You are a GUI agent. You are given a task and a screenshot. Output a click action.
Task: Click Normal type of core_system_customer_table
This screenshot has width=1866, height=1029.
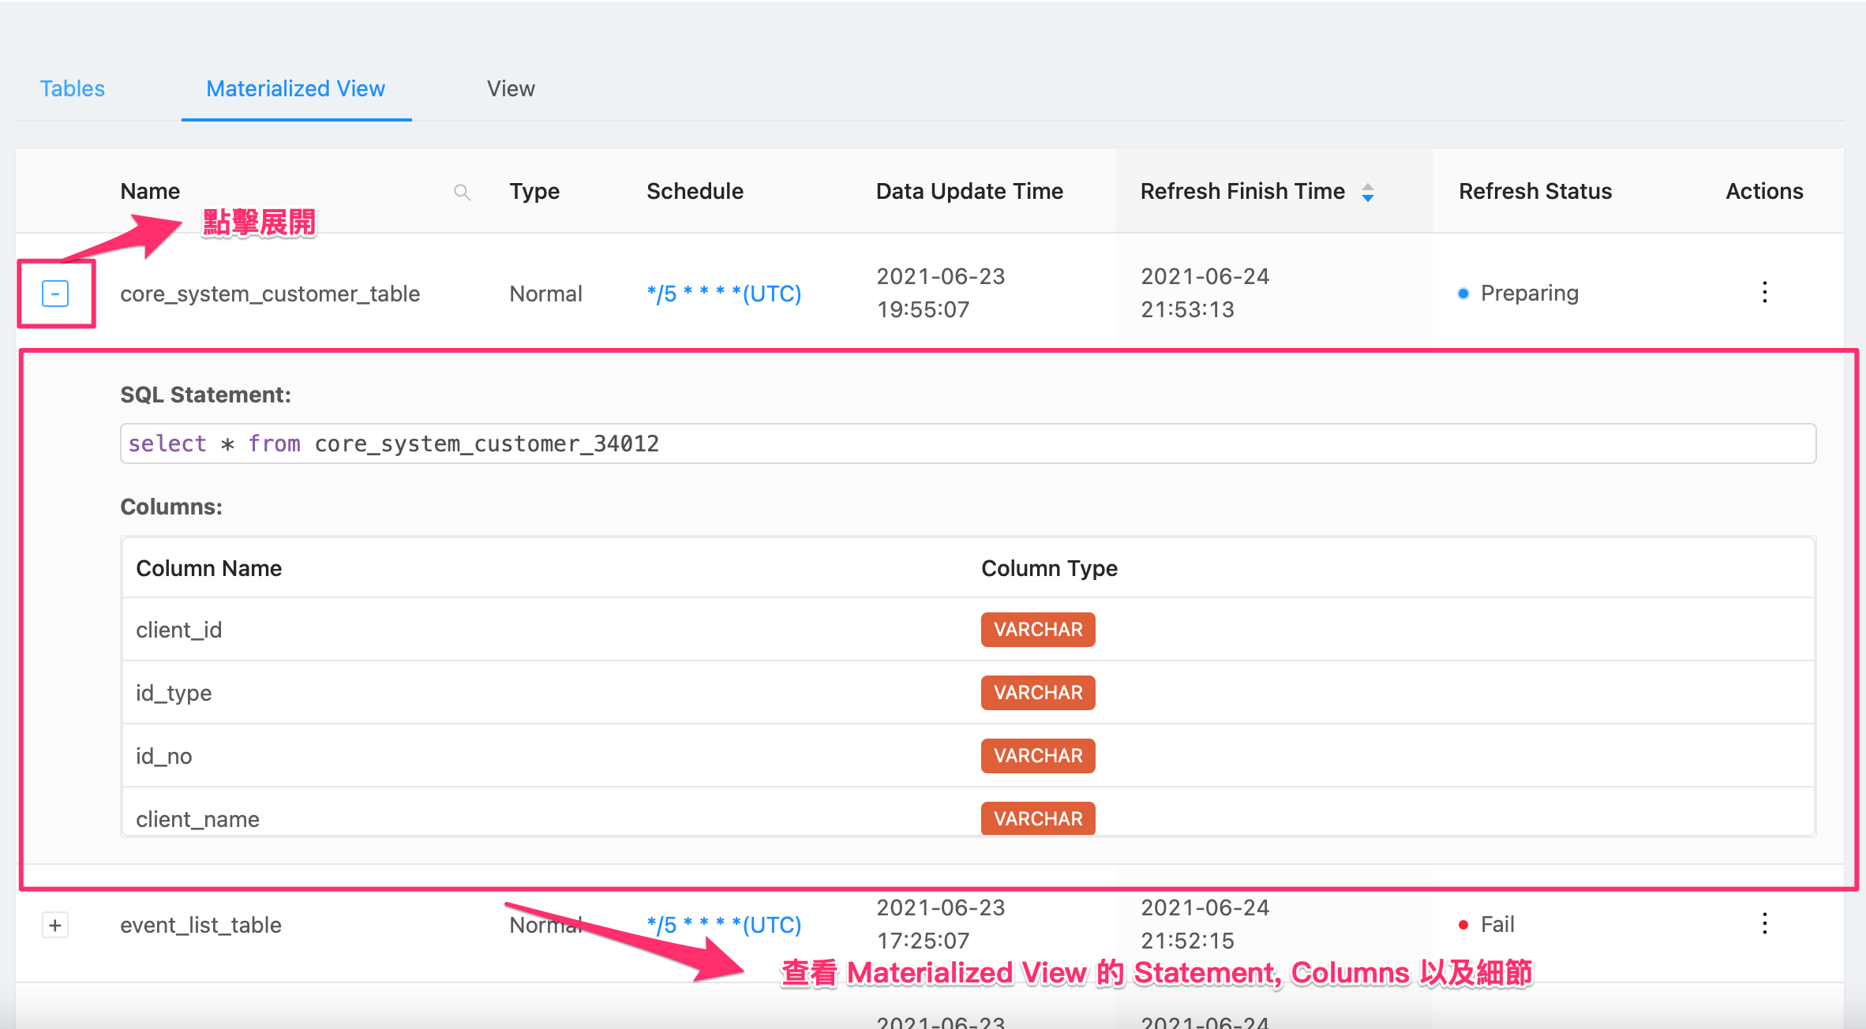545,294
